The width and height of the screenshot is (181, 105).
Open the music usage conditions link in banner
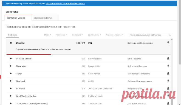click(x=66, y=4)
